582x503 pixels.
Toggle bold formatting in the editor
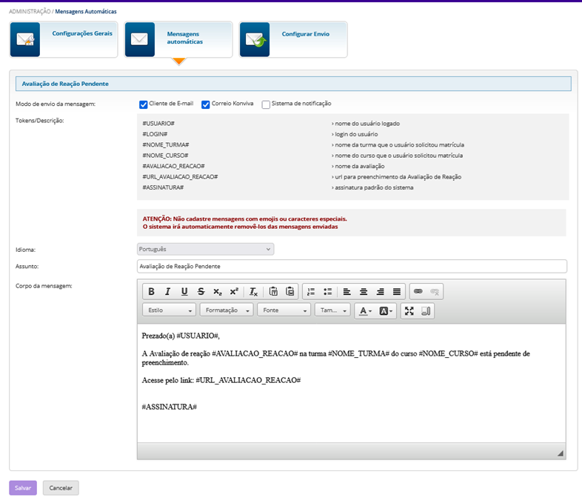(151, 292)
